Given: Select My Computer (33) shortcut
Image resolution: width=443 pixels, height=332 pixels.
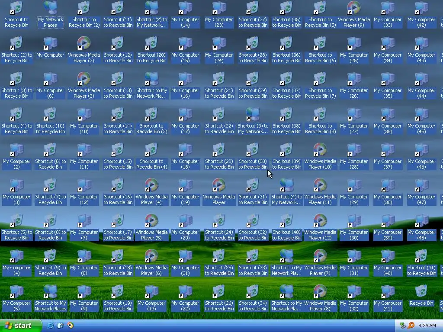Looking at the screenshot, I should [x=388, y=15].
